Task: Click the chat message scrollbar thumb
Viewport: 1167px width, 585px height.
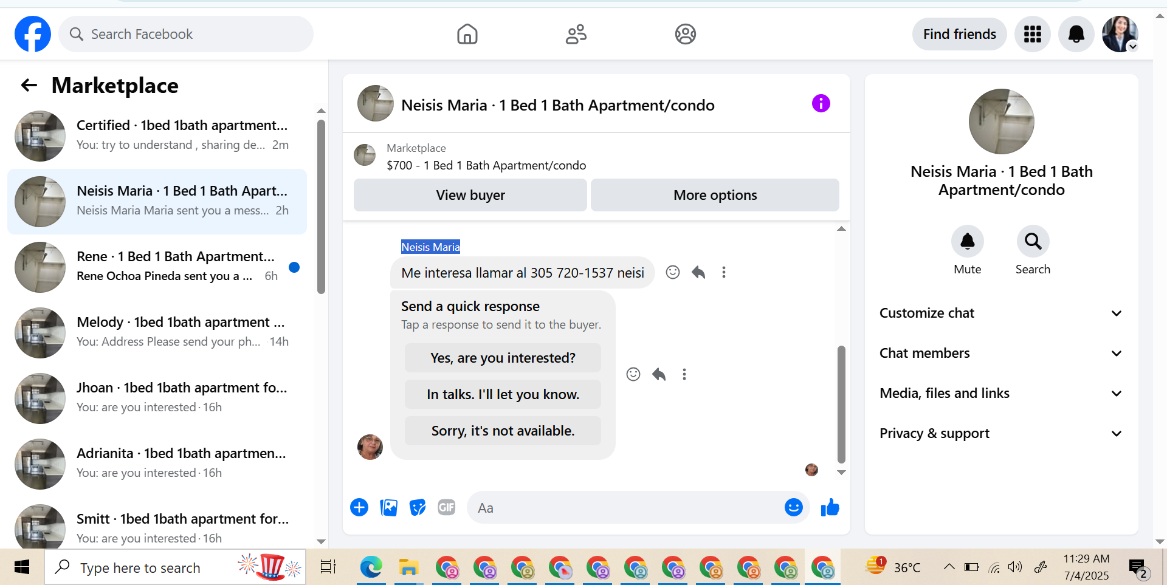Action: tap(841, 405)
